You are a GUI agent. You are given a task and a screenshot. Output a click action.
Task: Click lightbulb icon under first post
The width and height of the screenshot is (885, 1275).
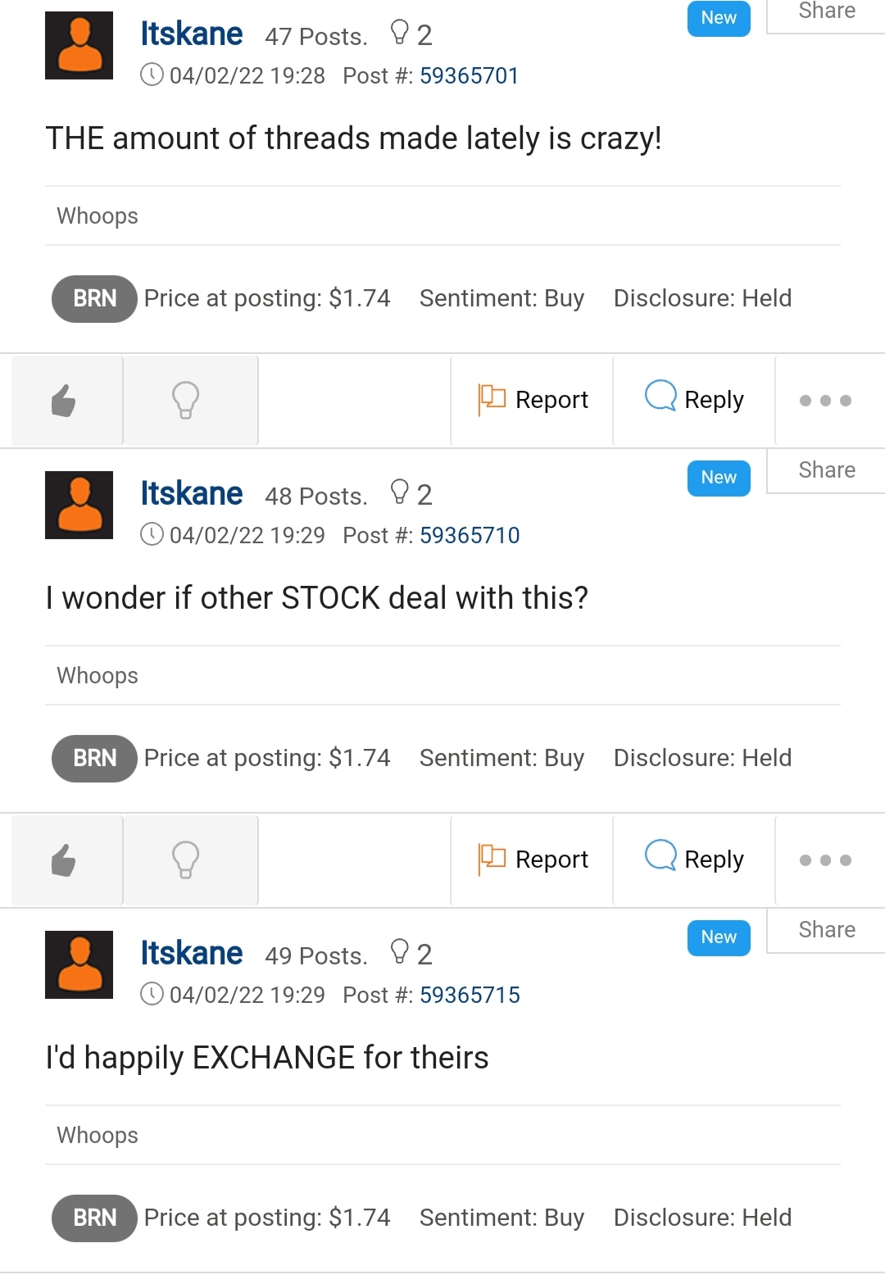(187, 401)
